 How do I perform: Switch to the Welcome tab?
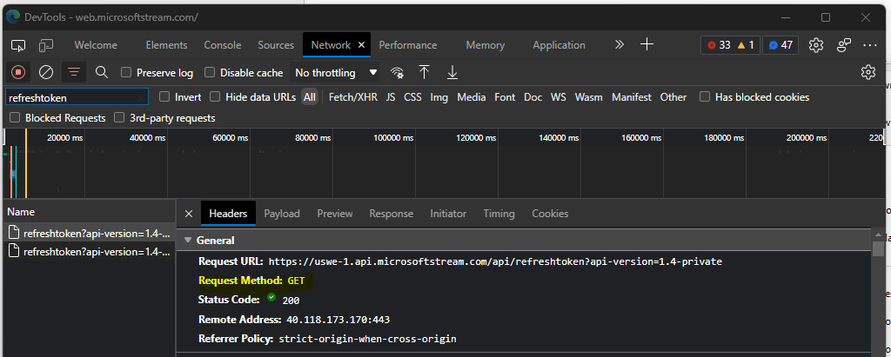[x=96, y=45]
